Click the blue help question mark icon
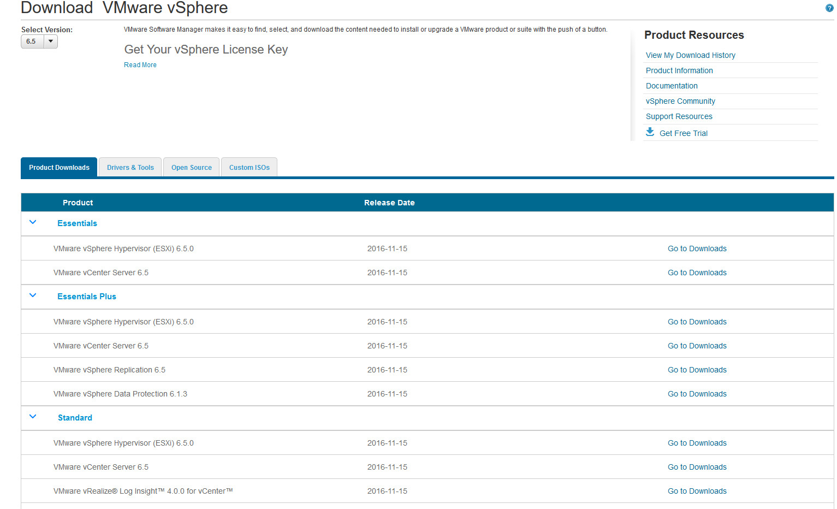The height and width of the screenshot is (509, 837). click(x=829, y=8)
